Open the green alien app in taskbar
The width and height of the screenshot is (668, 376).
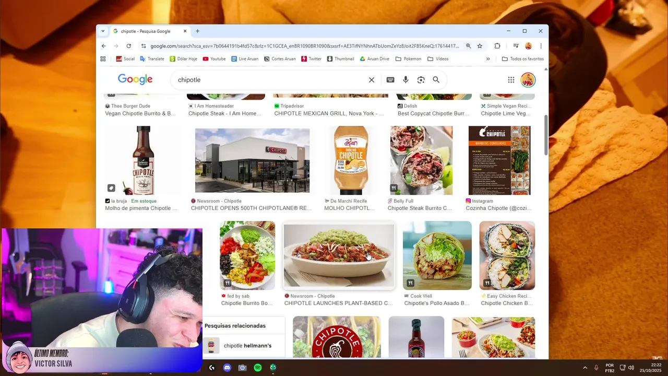click(x=273, y=368)
